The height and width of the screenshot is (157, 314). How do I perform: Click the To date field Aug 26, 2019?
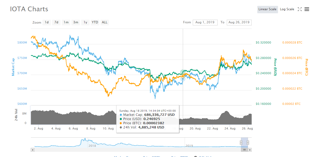click(x=239, y=22)
